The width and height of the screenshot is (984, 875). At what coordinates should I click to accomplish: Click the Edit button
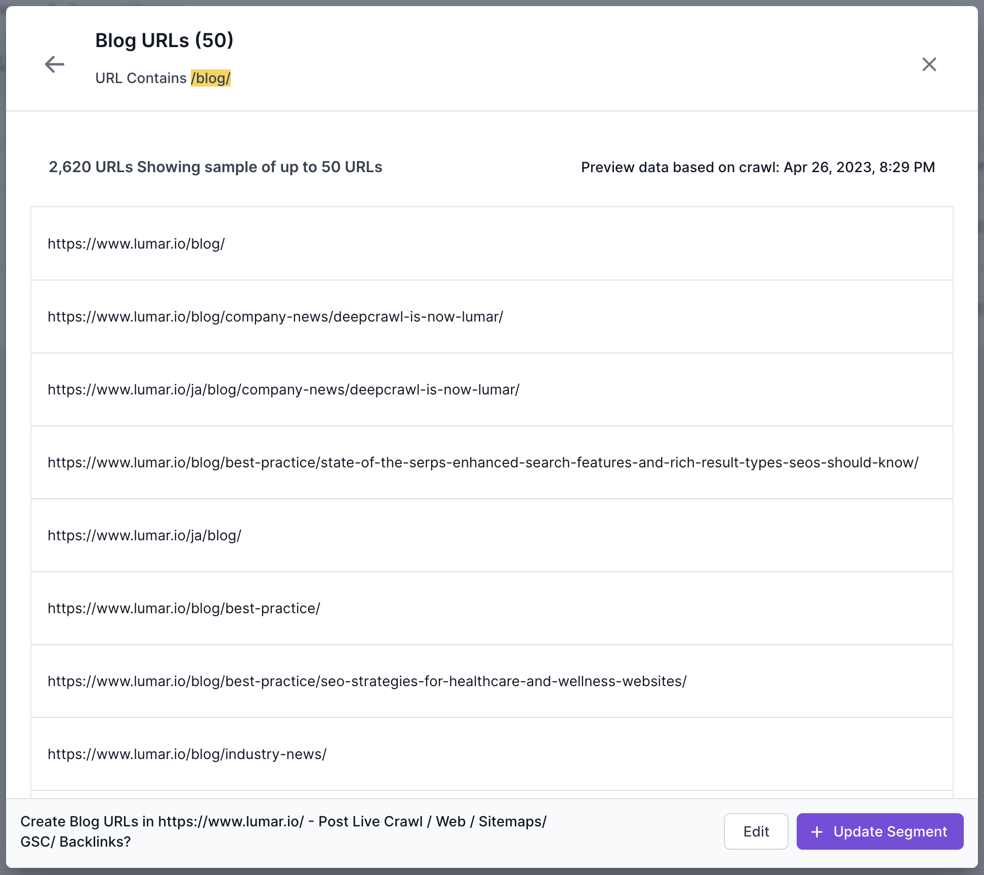coord(756,831)
